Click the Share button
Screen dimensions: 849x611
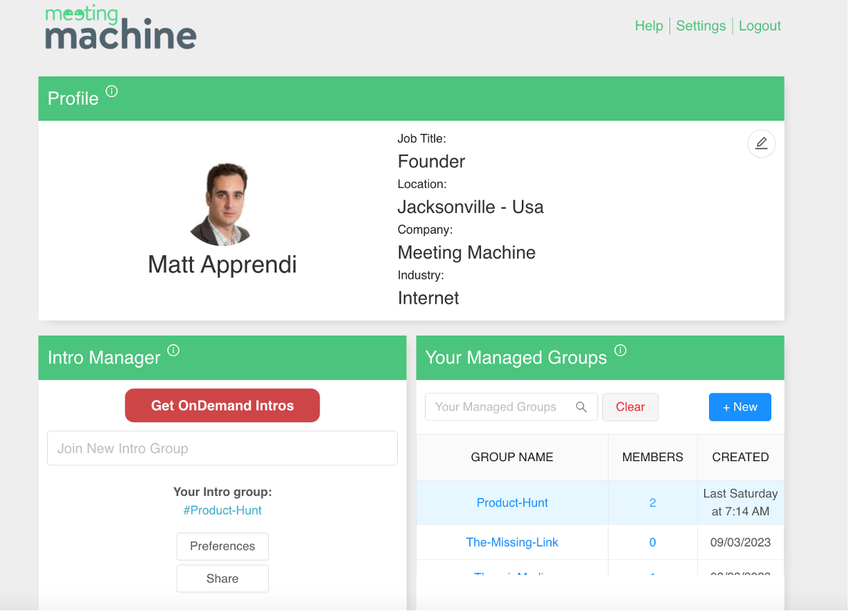coord(222,578)
